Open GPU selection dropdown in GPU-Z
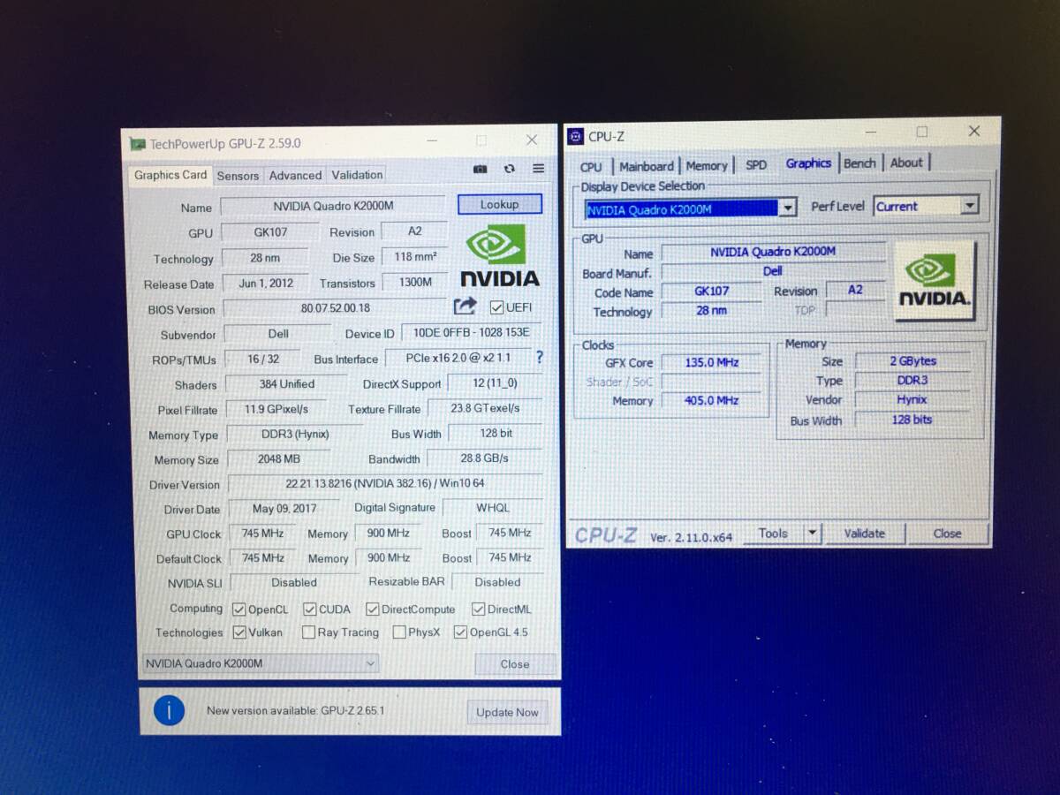The height and width of the screenshot is (795, 1060). click(261, 663)
